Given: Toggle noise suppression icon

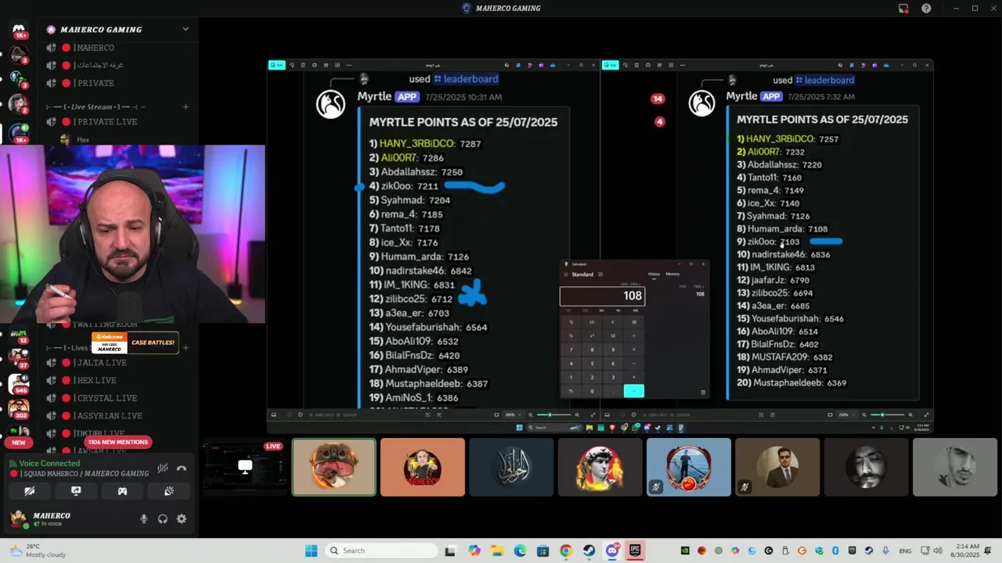Looking at the screenshot, I should click(x=162, y=468).
